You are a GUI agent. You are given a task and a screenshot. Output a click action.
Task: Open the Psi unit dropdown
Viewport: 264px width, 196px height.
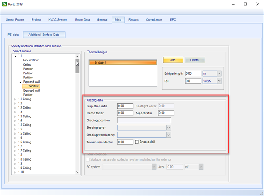[x=219, y=81]
